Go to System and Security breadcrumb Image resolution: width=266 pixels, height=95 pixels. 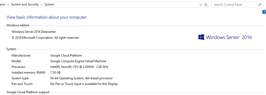coord(25,5)
